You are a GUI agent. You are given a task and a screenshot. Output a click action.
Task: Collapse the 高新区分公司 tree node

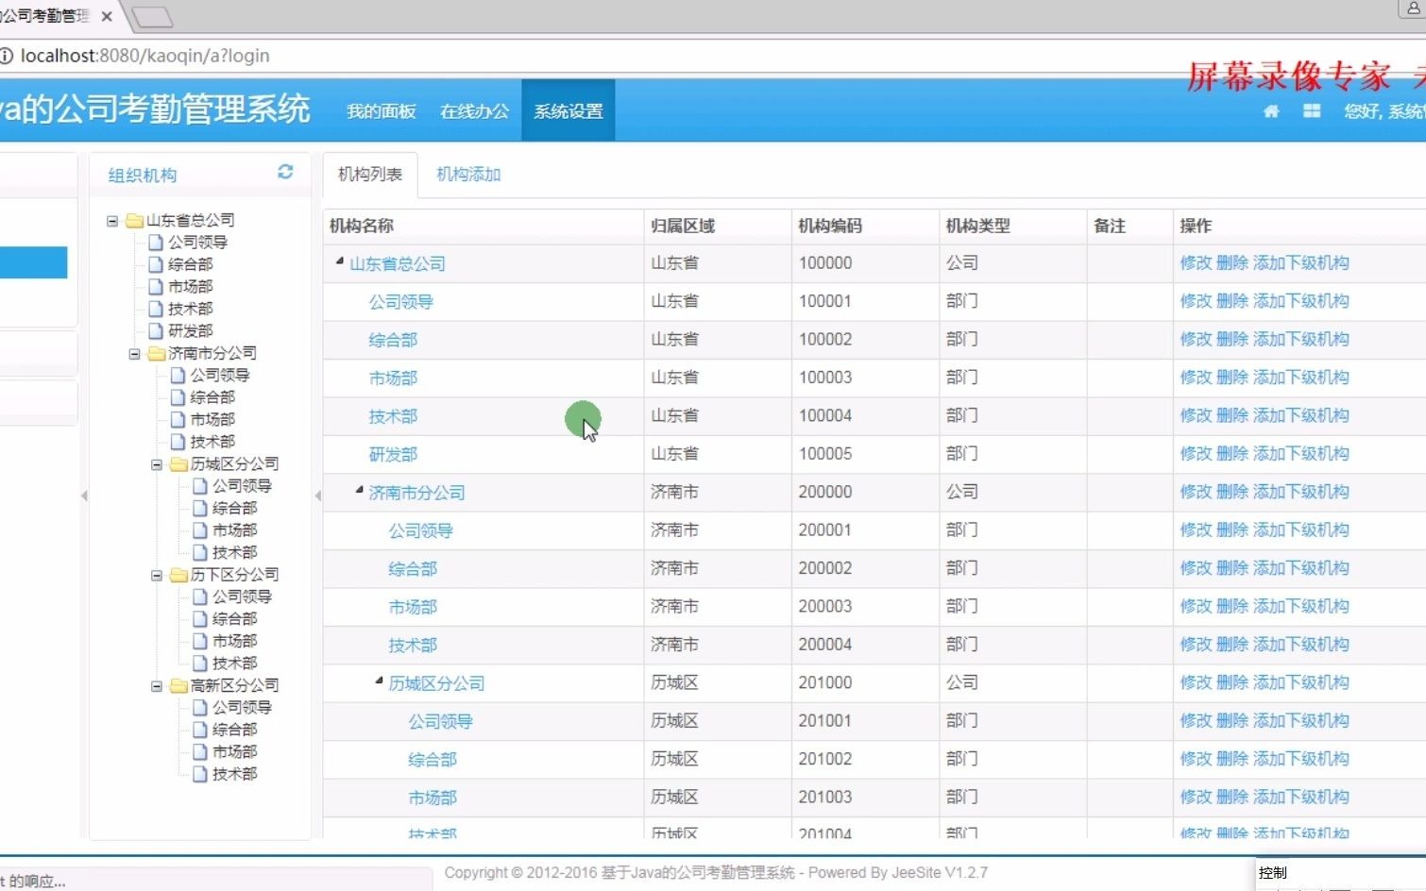pos(157,686)
